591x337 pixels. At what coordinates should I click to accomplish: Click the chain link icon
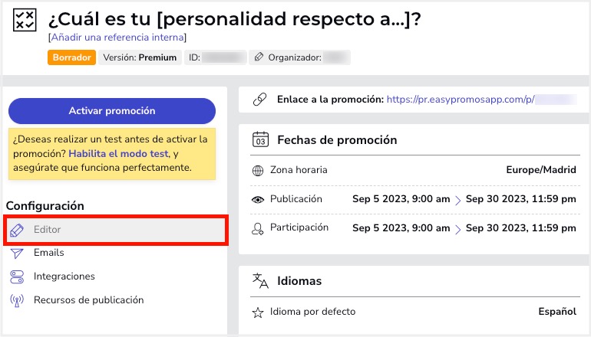(259, 100)
